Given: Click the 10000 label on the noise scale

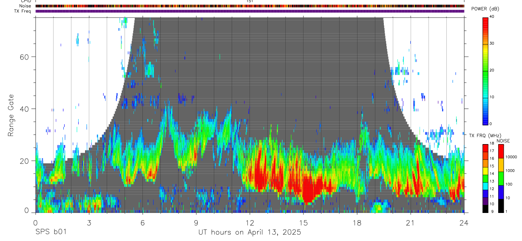Looking at the screenshot, I should coord(511,157).
